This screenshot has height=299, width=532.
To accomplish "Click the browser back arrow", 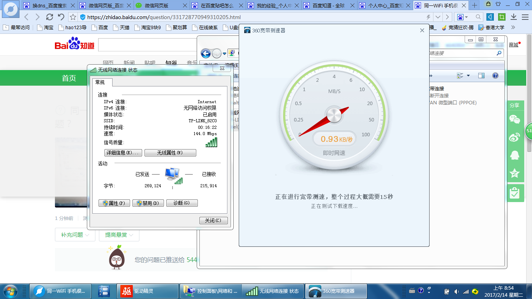I will (x=26, y=17).
